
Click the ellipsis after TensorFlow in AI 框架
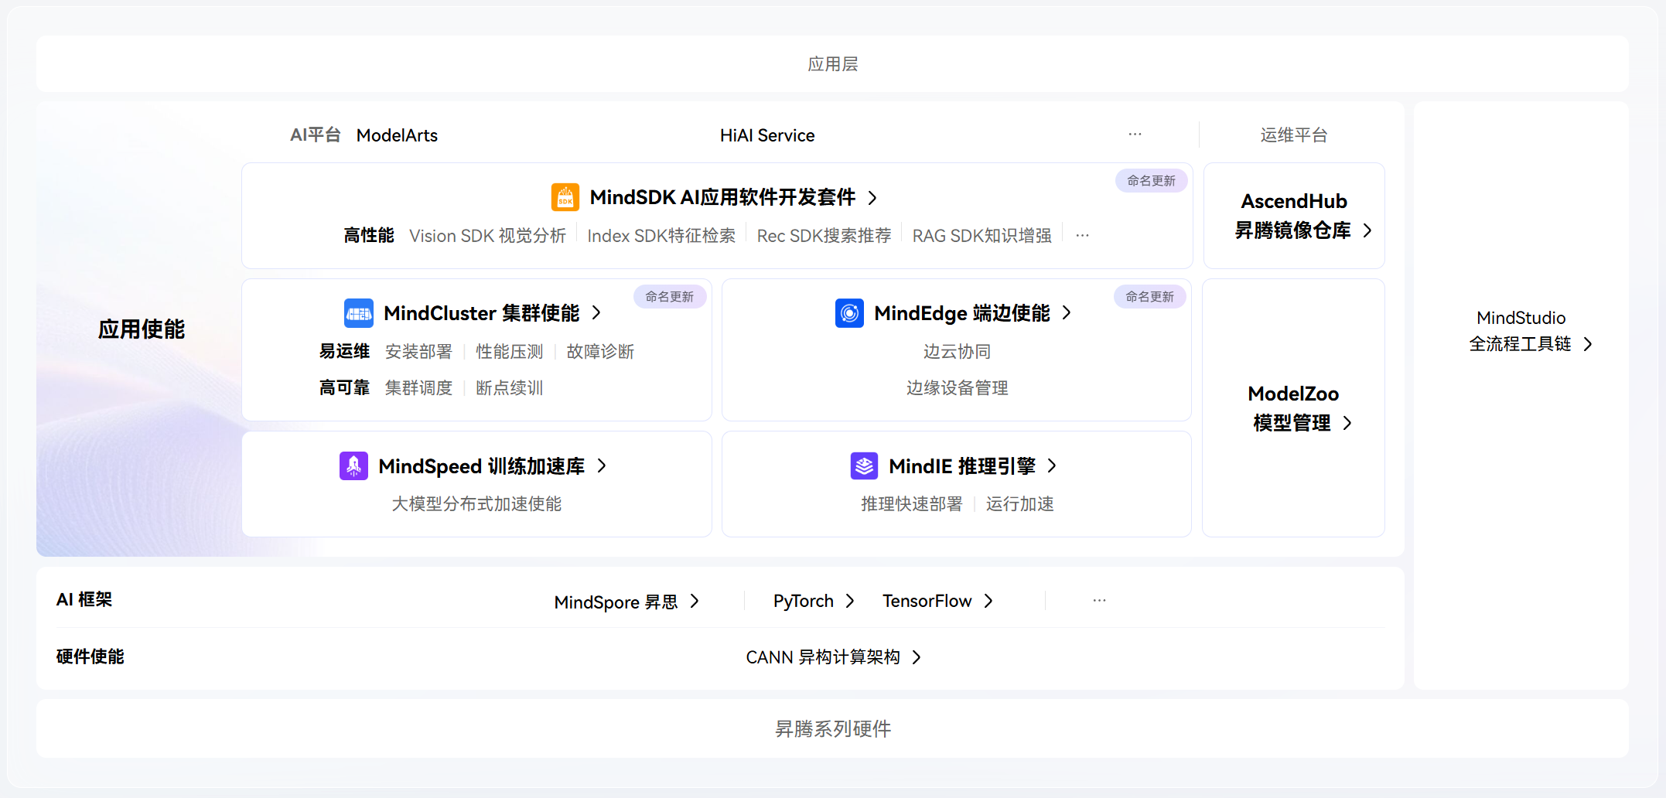tap(1099, 601)
